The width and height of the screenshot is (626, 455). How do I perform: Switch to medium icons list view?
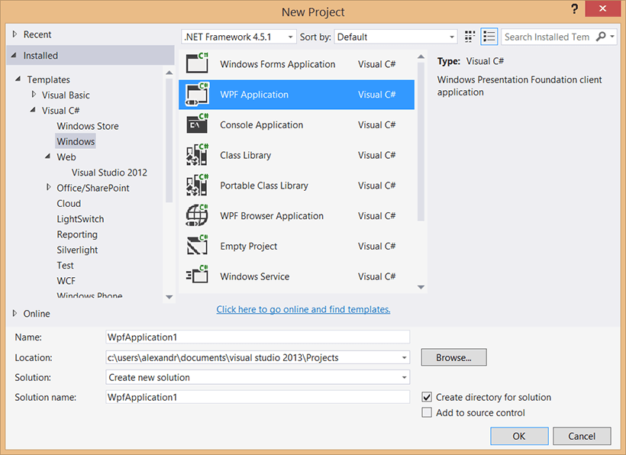click(x=489, y=37)
